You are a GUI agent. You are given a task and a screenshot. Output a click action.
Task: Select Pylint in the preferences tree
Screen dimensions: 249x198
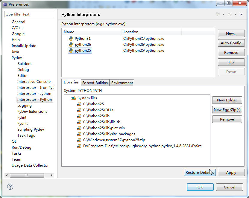click(22, 118)
